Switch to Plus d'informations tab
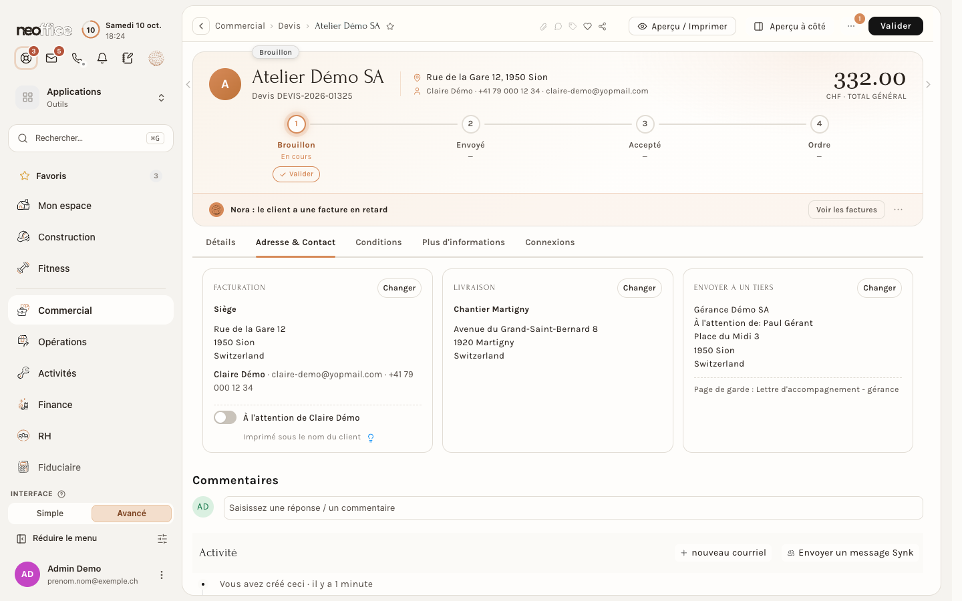Viewport: 962px width, 601px height. click(464, 242)
